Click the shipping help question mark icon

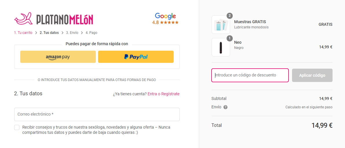click(x=225, y=107)
